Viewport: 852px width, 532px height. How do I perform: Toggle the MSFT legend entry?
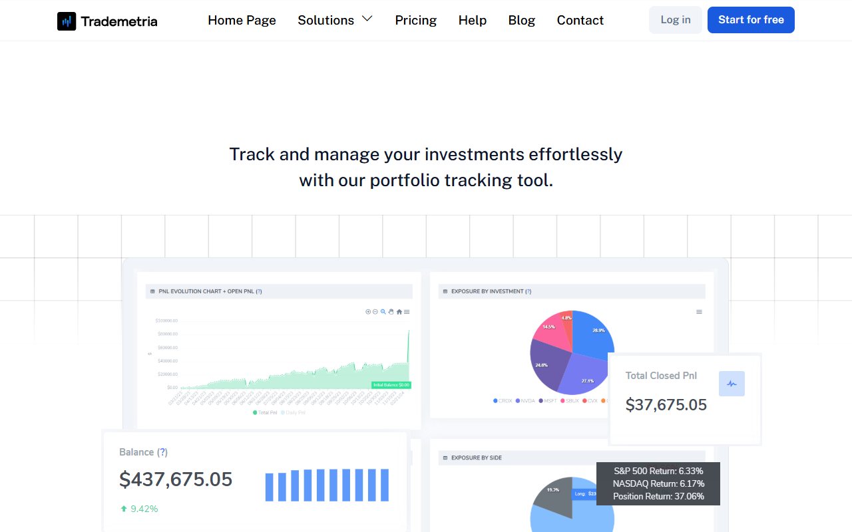pyautogui.click(x=548, y=401)
